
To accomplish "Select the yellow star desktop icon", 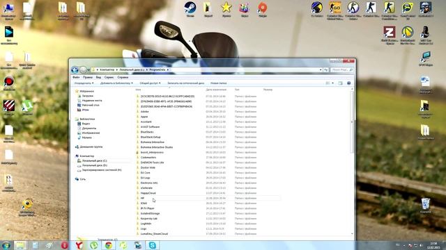I will [226, 9].
